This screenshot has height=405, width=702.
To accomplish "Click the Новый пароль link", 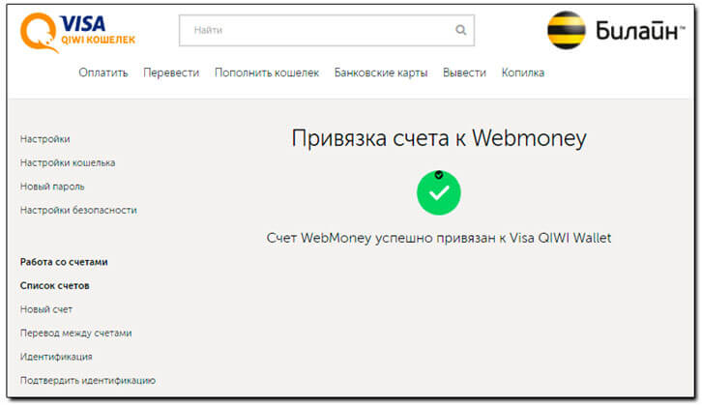I will coord(52,187).
